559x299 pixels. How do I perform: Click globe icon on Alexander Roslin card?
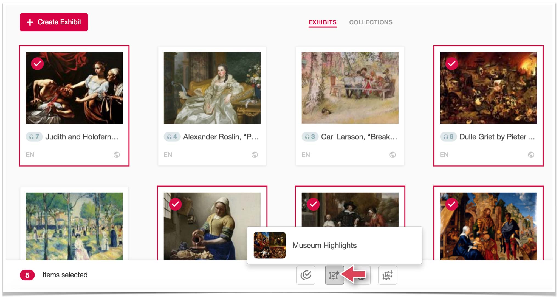255,155
